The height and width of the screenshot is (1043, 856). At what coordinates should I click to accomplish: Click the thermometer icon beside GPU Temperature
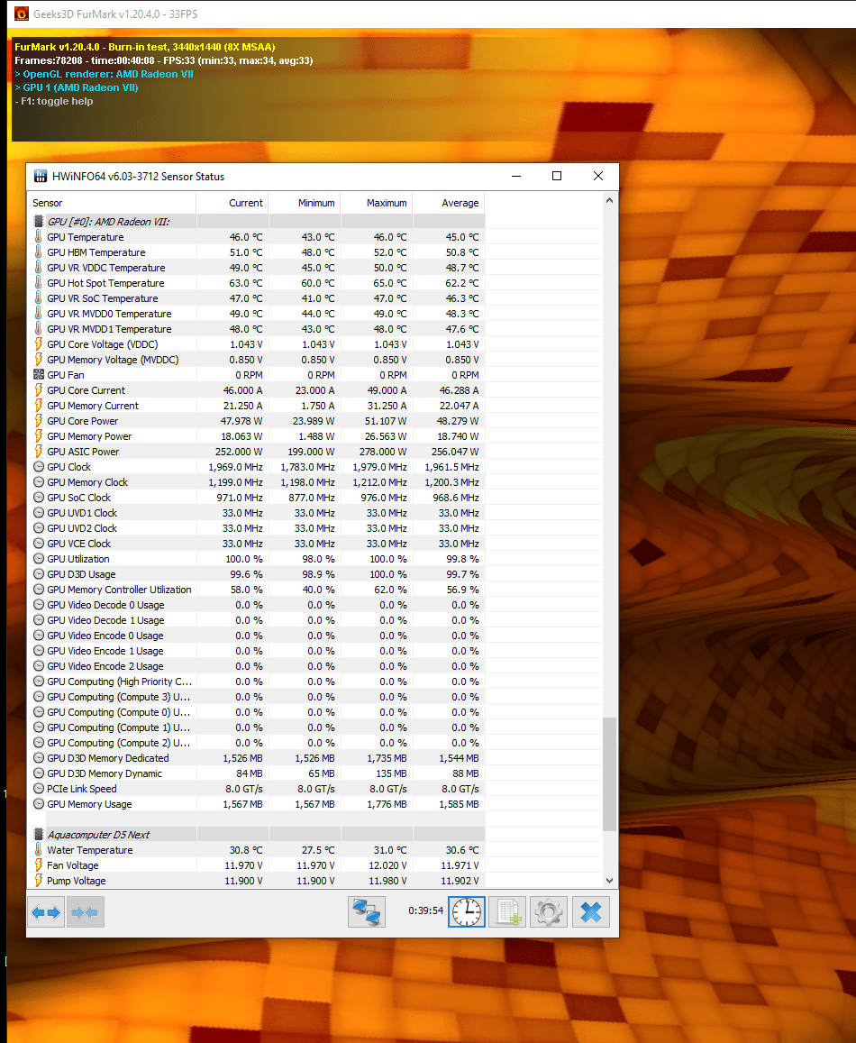[x=39, y=237]
